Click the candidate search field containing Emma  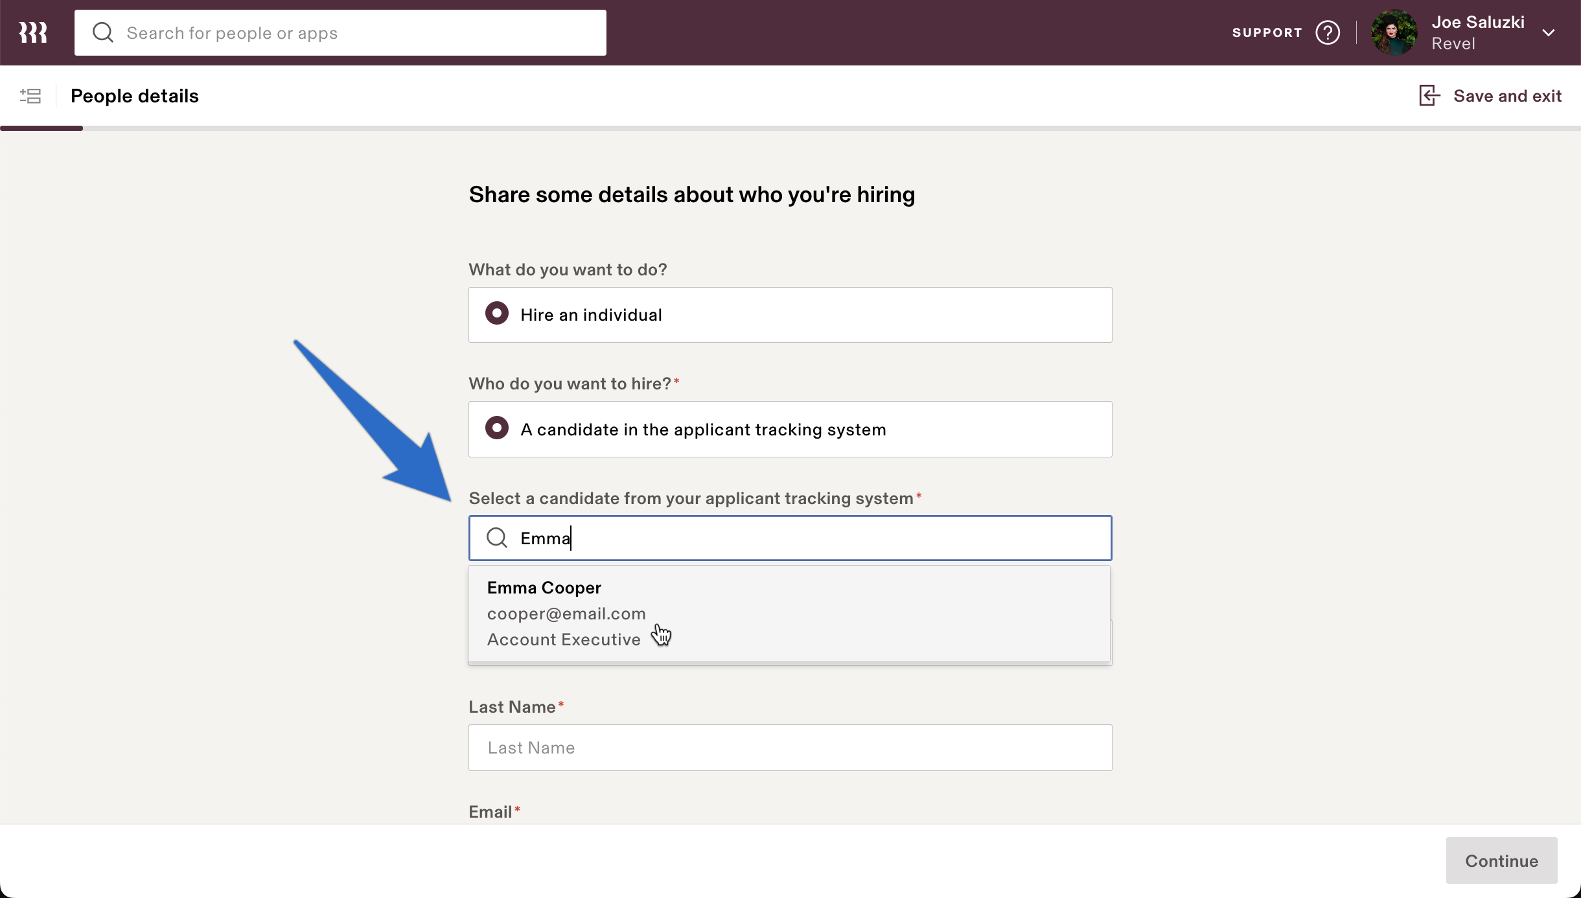pyautogui.click(x=789, y=538)
